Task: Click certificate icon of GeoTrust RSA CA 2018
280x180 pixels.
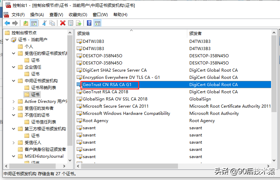Action: tap(79, 92)
